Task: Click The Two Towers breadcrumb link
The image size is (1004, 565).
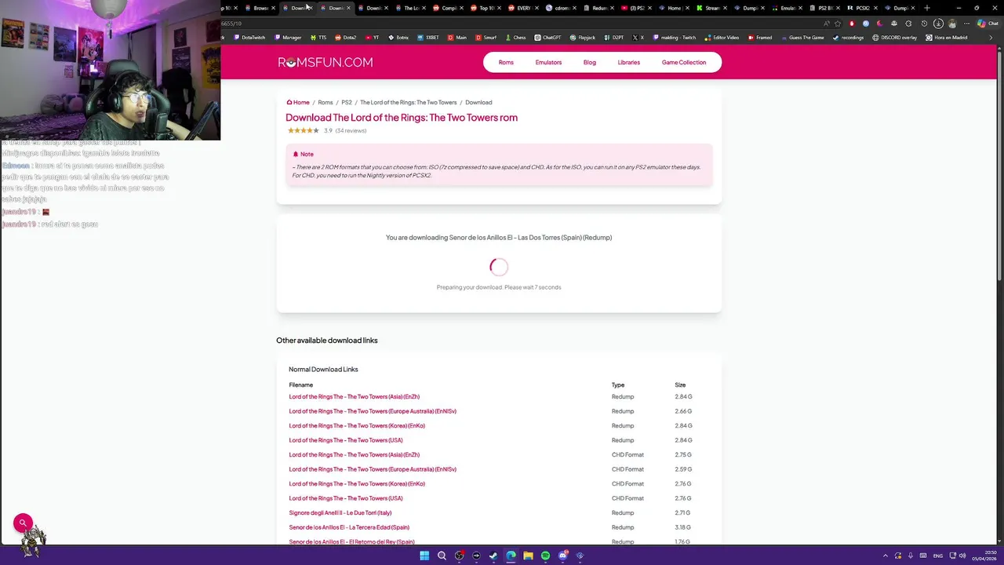Action: coord(408,102)
